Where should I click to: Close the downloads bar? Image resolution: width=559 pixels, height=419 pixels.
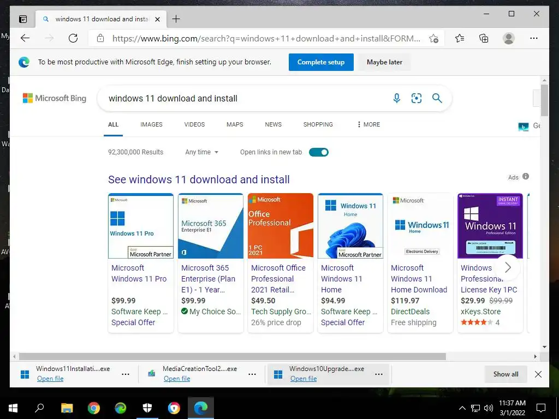point(538,374)
